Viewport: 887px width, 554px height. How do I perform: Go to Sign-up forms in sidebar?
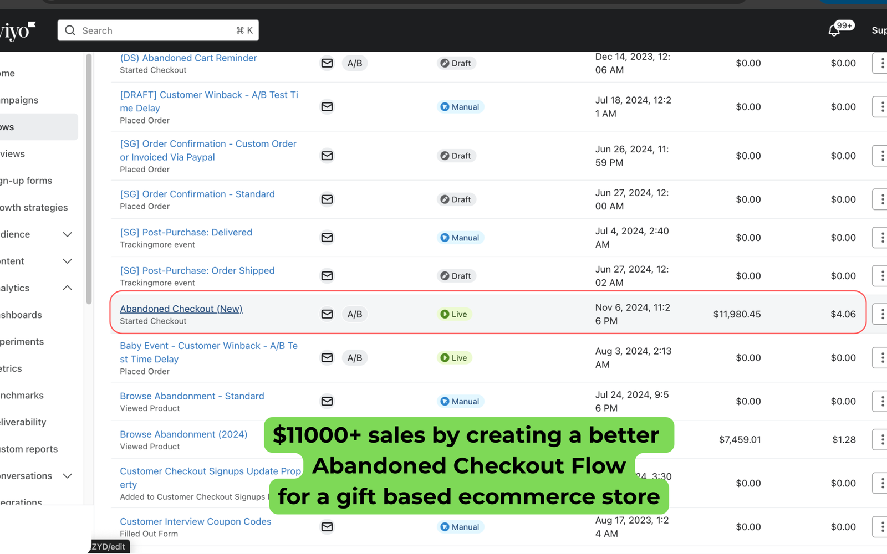pyautogui.click(x=27, y=181)
